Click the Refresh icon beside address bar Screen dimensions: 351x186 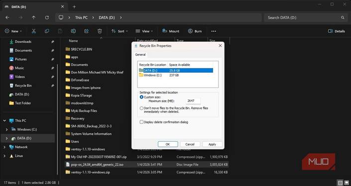coord(47,17)
